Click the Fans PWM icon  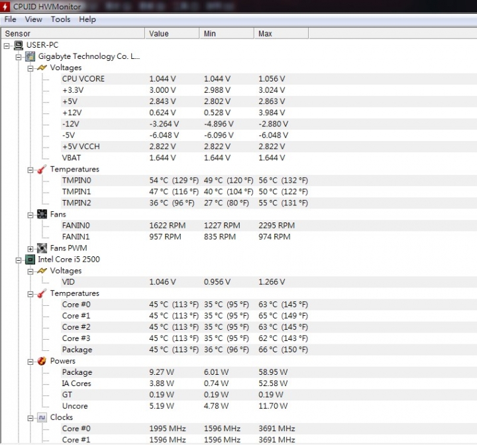pyautogui.click(x=42, y=248)
